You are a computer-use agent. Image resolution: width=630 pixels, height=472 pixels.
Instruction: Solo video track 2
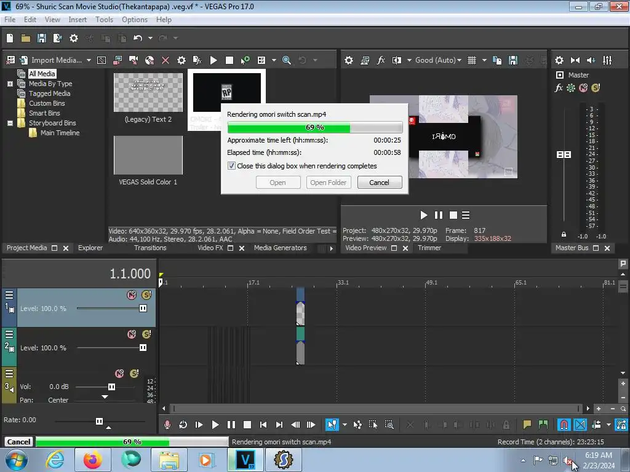click(x=146, y=334)
